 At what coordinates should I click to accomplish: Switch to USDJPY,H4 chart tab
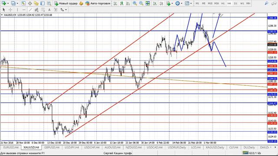(x=72, y=147)
